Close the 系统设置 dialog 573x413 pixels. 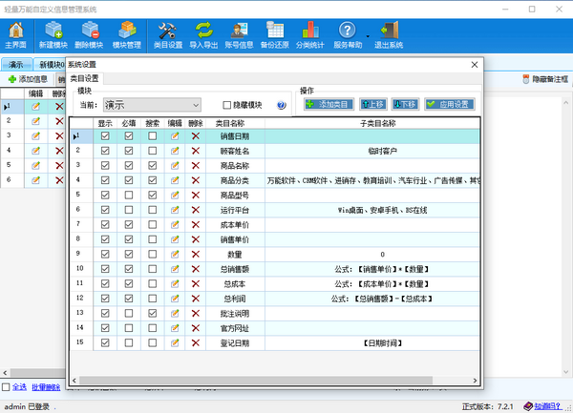[475, 65]
